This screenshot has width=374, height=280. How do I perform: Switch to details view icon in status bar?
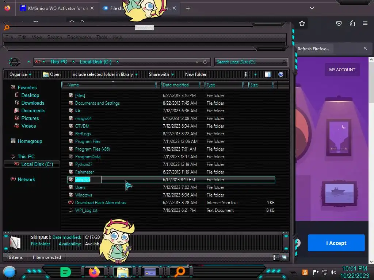coord(276,257)
